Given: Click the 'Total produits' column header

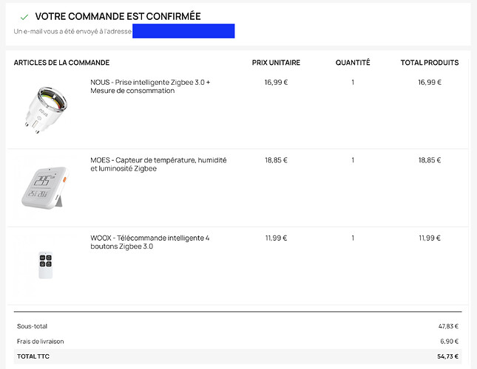Looking at the screenshot, I should click(430, 63).
